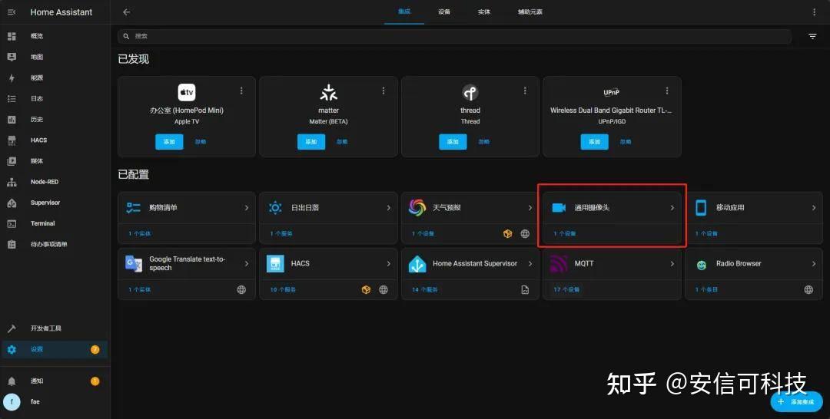Open the 10 个服务 link on HACS card
This screenshot has width=830, height=419.
pos(283,289)
